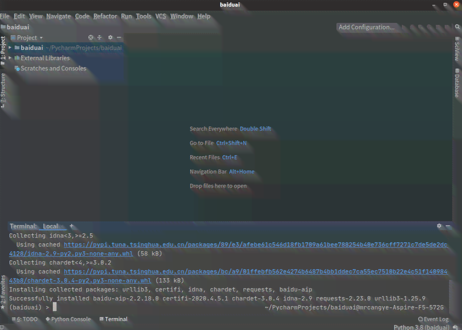Click the Search Everywhere magnifier icon
The width and height of the screenshot is (462, 330).
[x=457, y=27]
